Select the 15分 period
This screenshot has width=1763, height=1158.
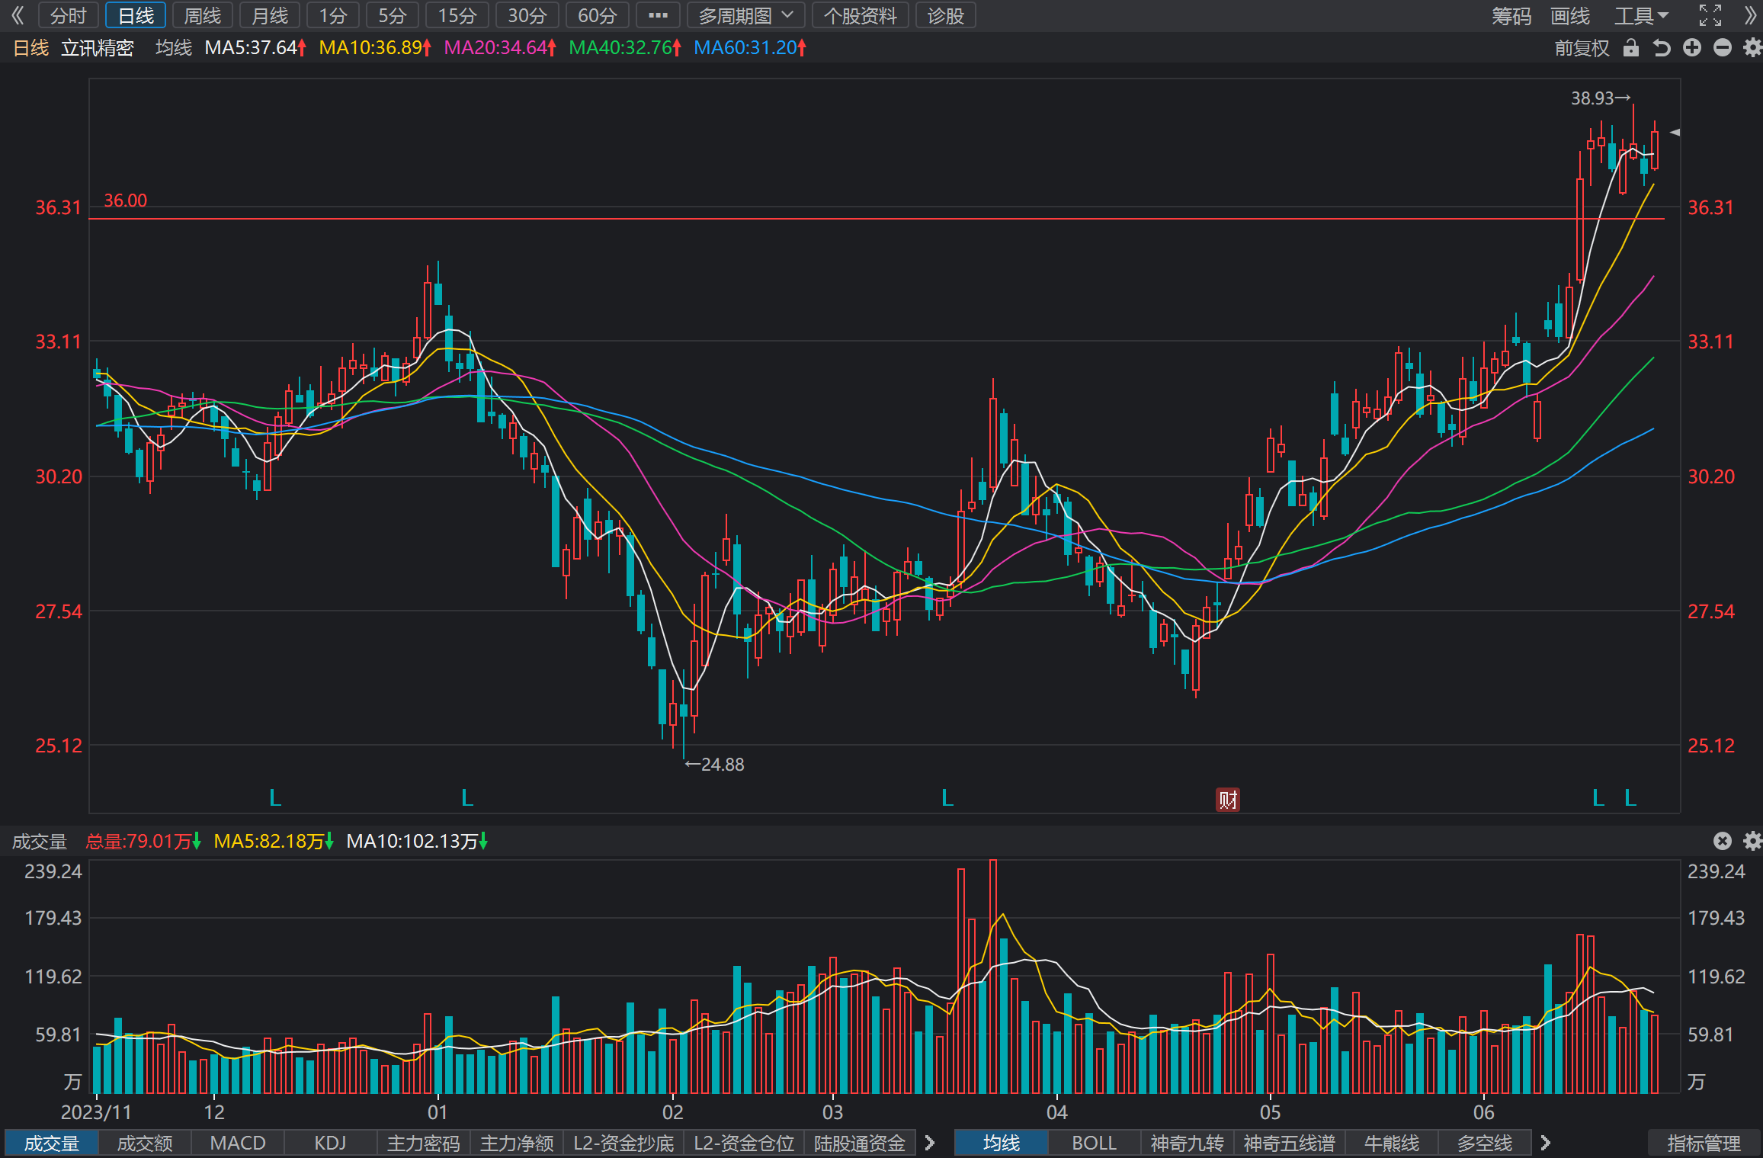click(457, 15)
